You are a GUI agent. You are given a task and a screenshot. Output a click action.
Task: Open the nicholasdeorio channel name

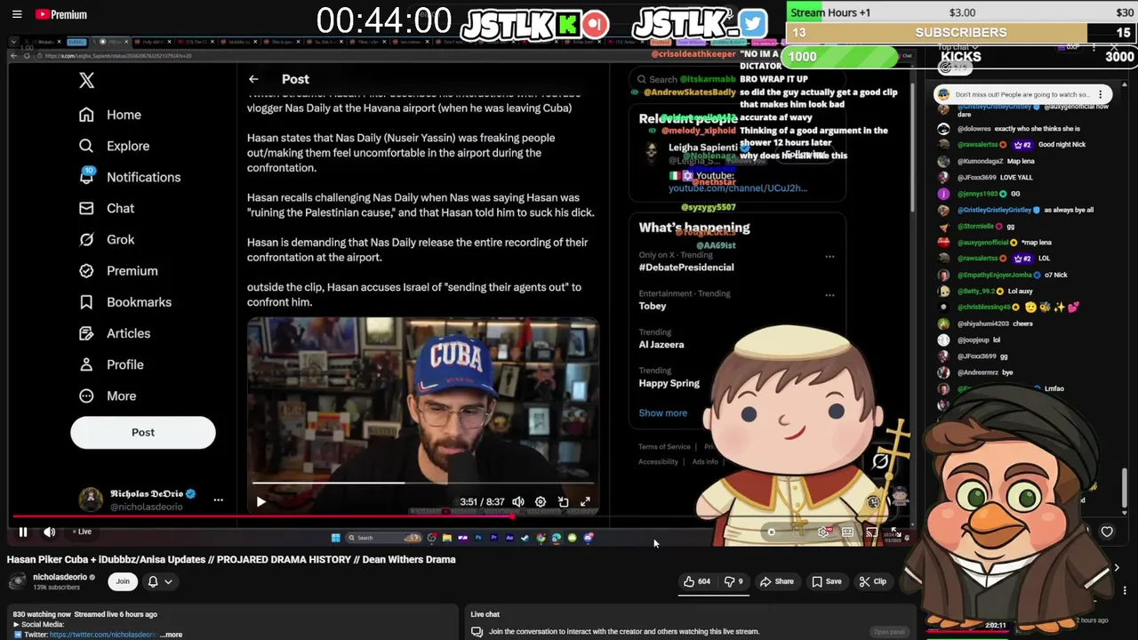(60, 577)
